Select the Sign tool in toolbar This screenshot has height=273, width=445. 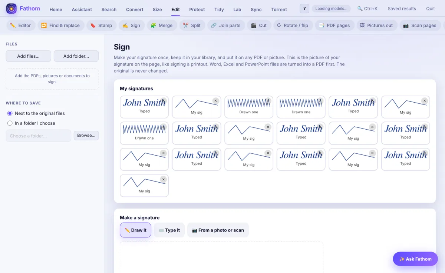coord(132,25)
